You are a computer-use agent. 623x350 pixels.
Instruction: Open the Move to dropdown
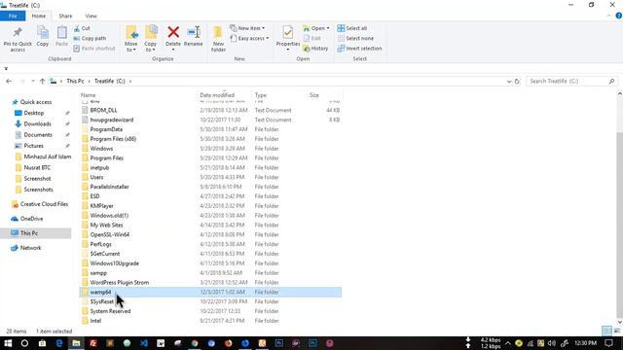[x=131, y=39]
